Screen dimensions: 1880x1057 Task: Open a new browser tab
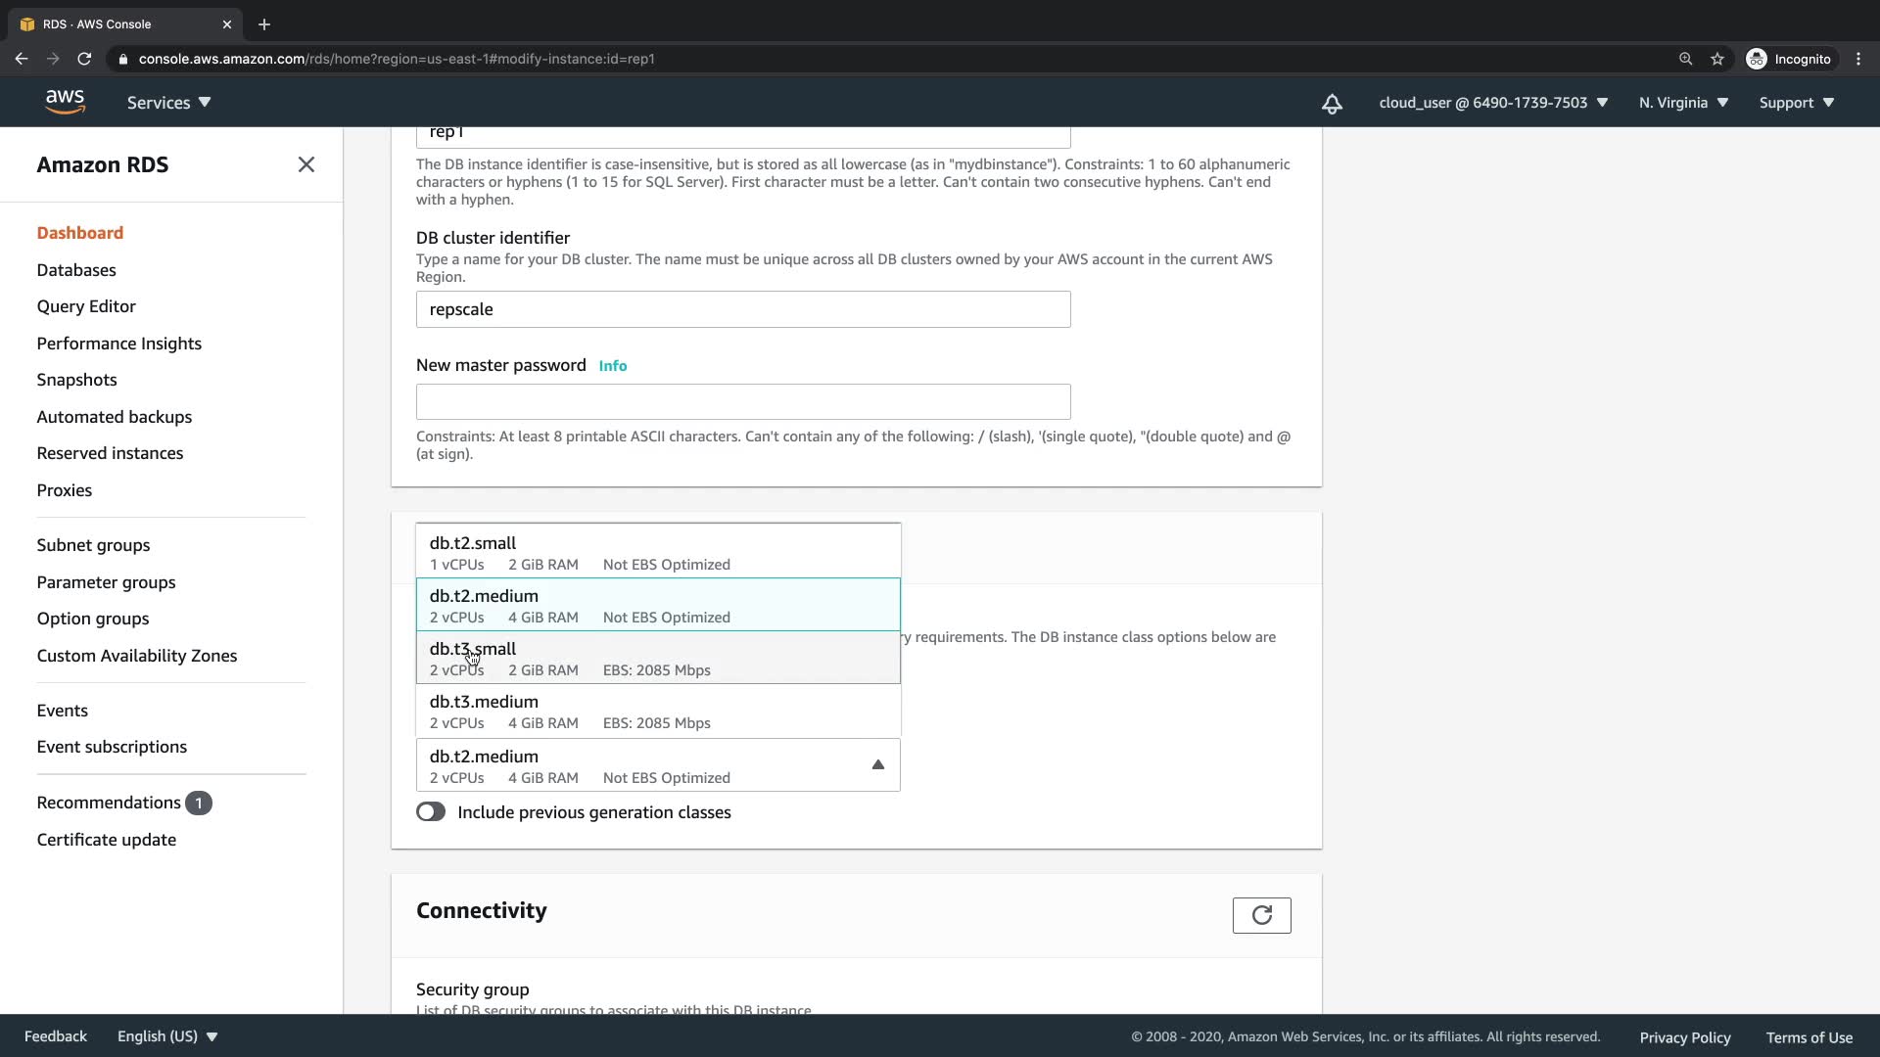tap(263, 24)
